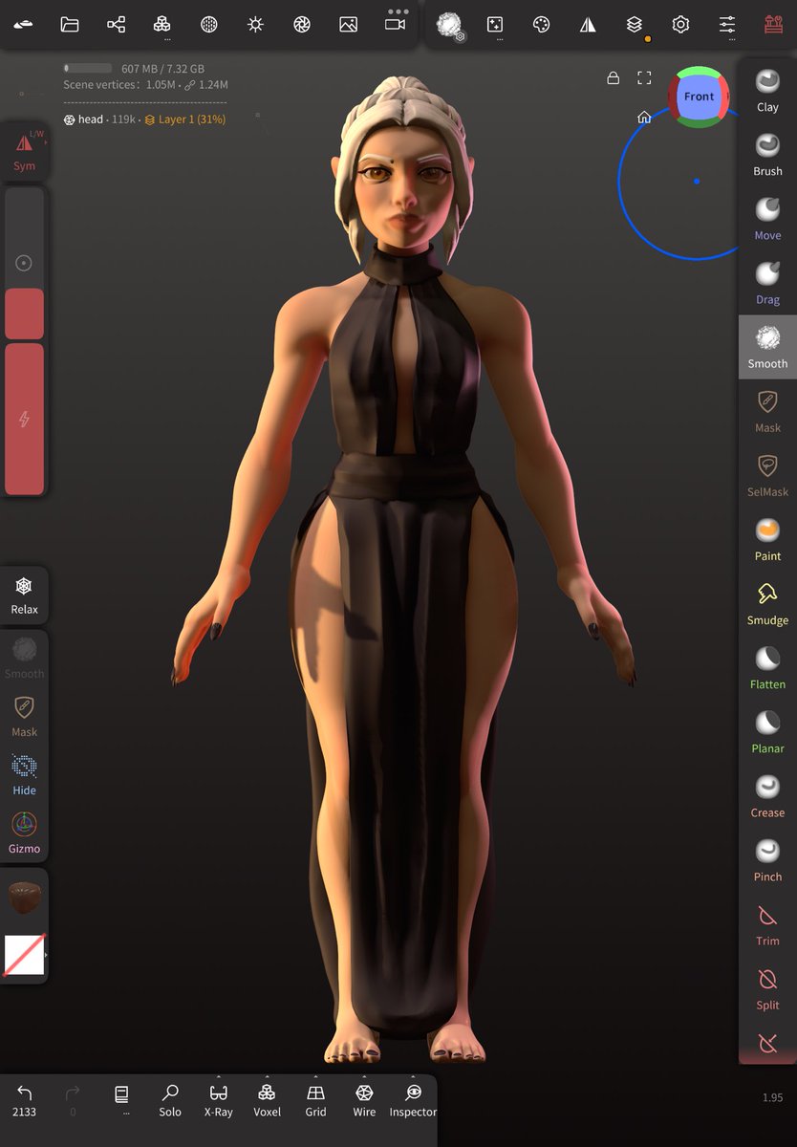The image size is (797, 1147).
Task: Open the toolbox gift icon menu
Action: [773, 25]
